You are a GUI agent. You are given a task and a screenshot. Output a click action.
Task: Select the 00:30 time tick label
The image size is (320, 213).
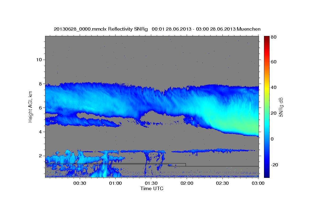pyautogui.click(x=80, y=183)
